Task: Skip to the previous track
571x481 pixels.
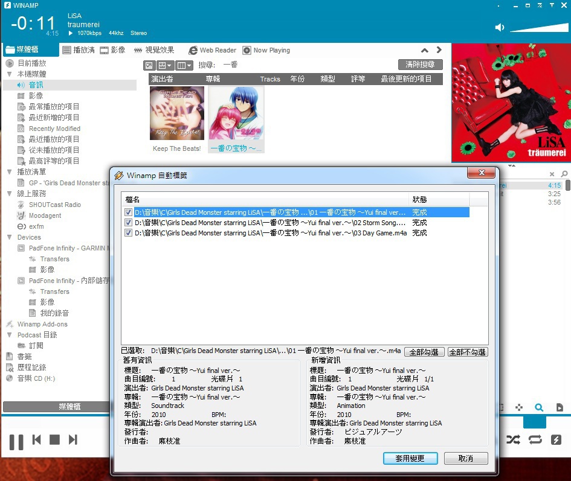Action: click(x=36, y=440)
